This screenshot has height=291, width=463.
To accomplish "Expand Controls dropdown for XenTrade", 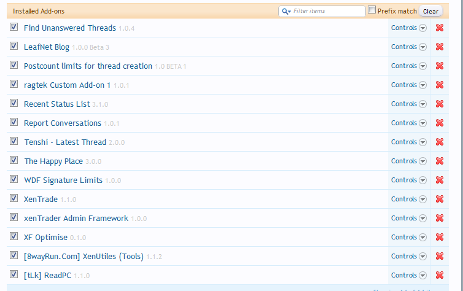I will [x=409, y=199].
